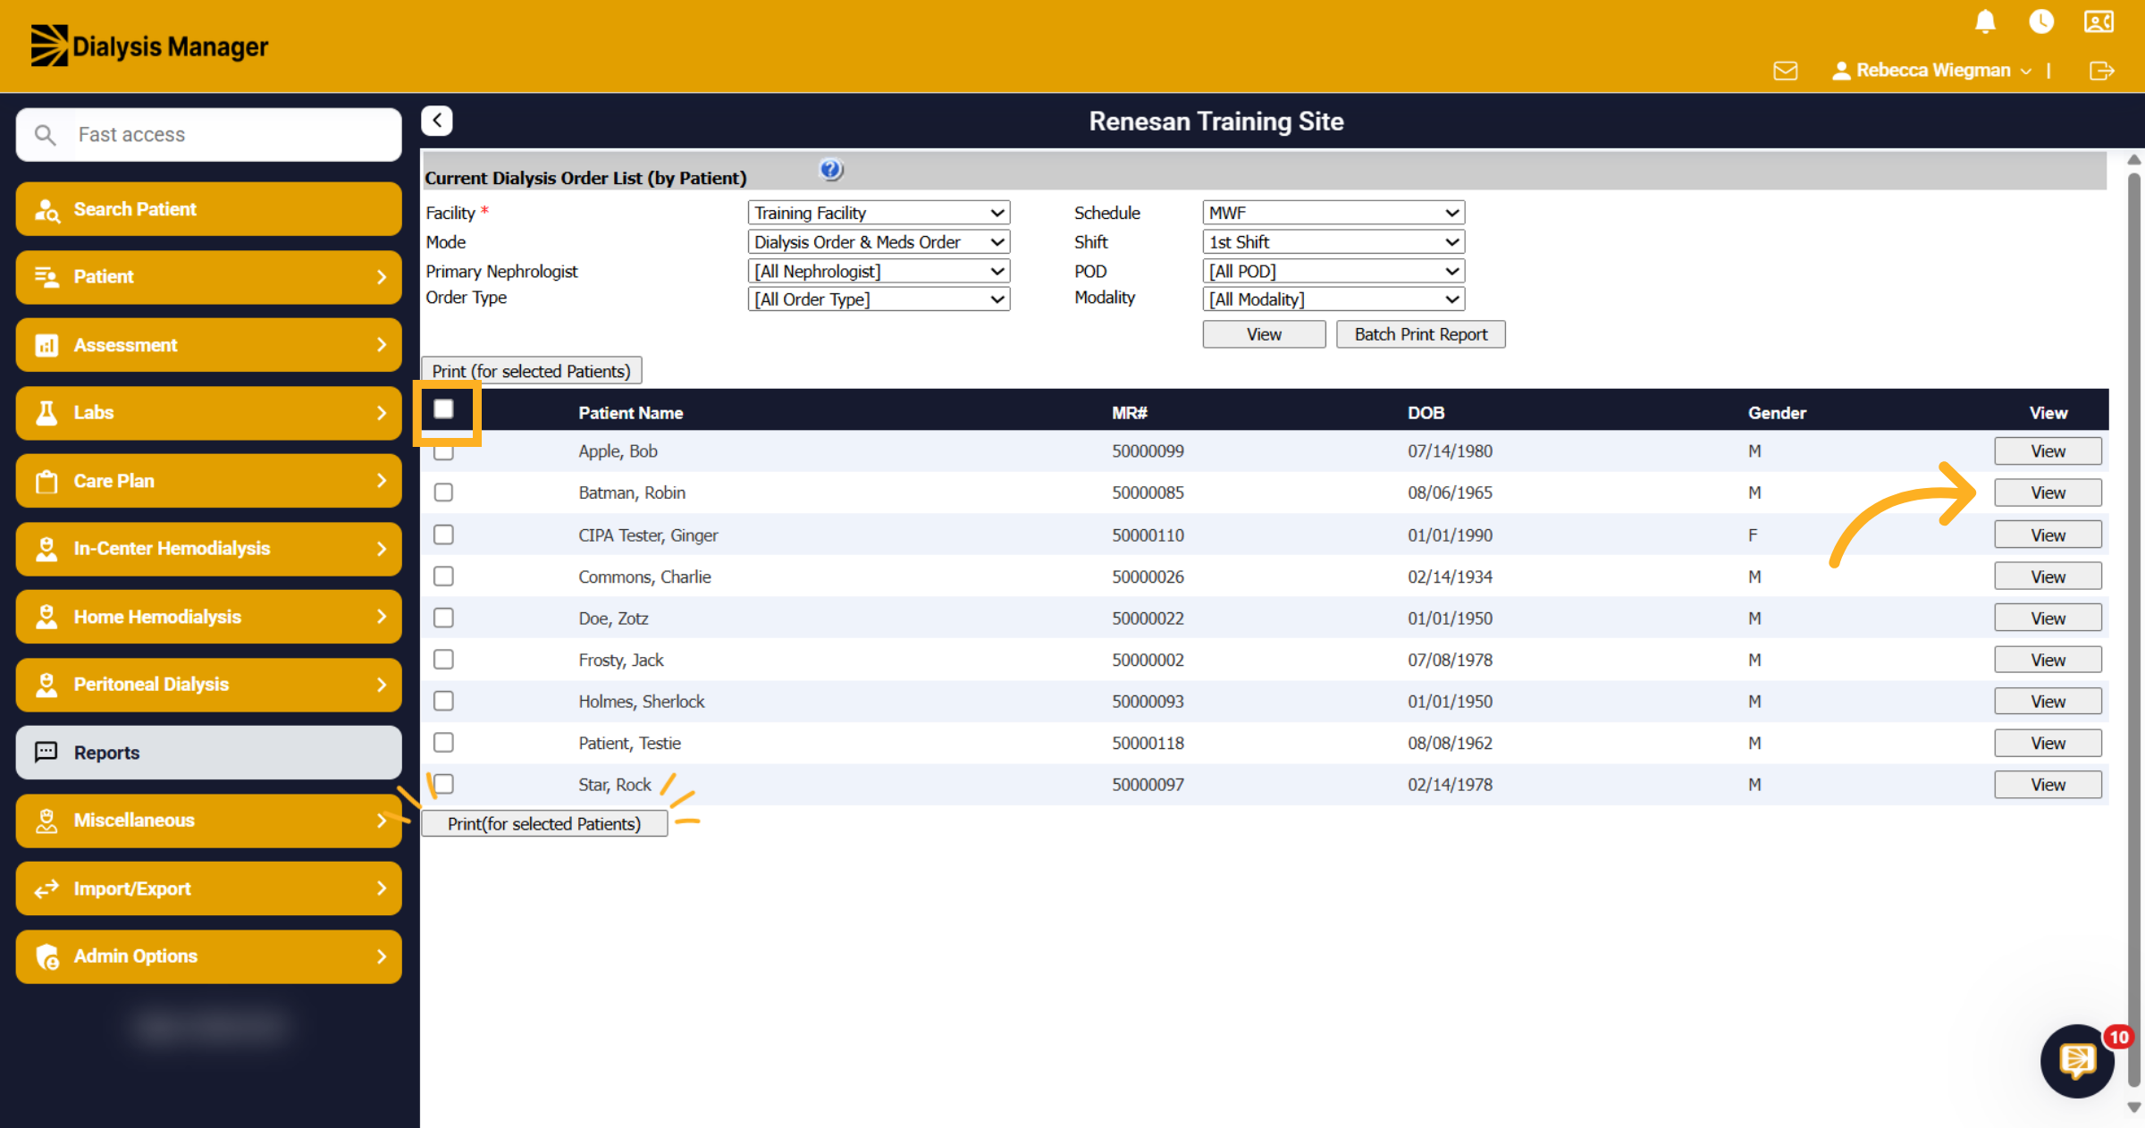Check the box for Batman, Robin
The image size is (2145, 1128).
tap(443, 492)
